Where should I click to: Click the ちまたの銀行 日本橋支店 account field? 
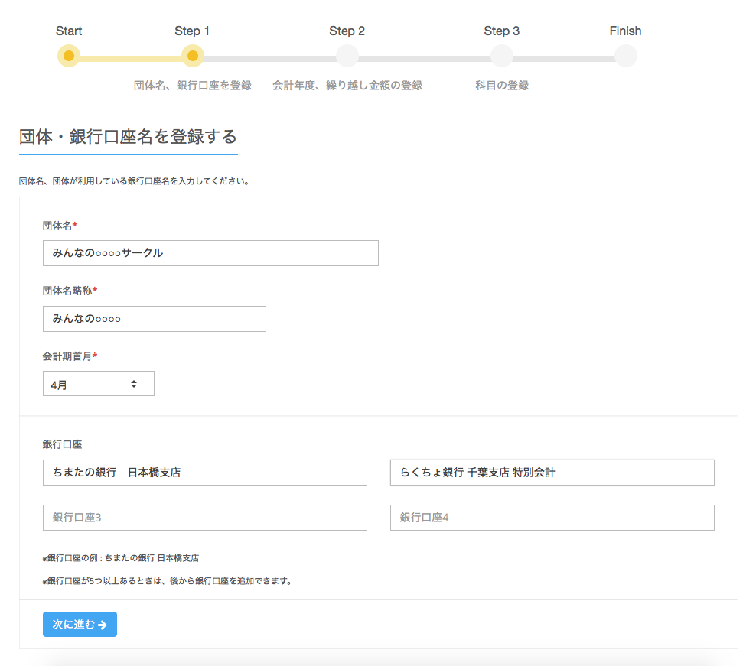(204, 473)
